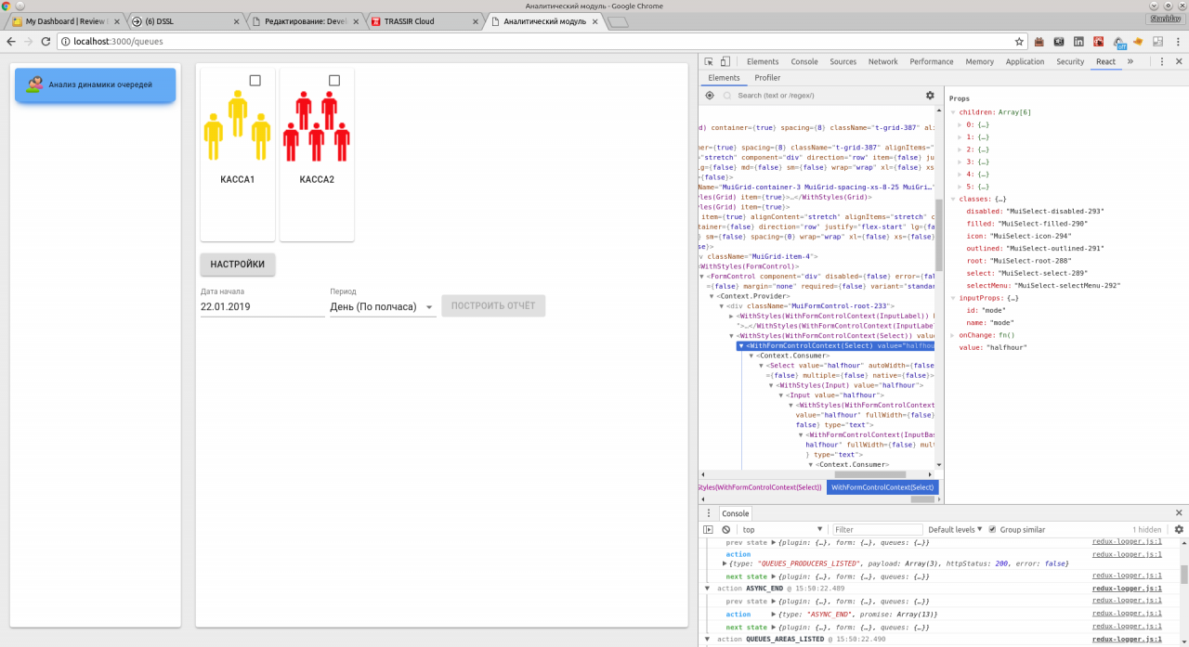Click the gray layout extension icon
The width and height of the screenshot is (1189, 647).
(x=1157, y=42)
